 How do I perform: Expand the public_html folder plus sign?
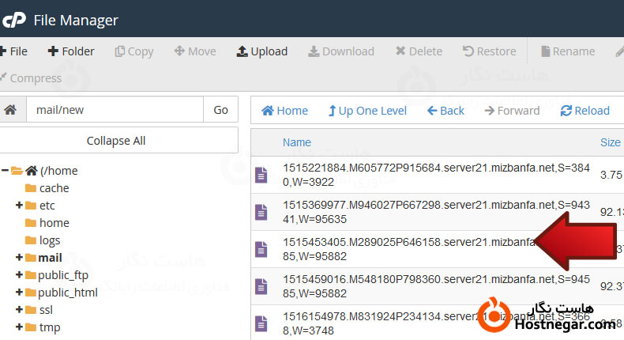pyautogui.click(x=19, y=293)
